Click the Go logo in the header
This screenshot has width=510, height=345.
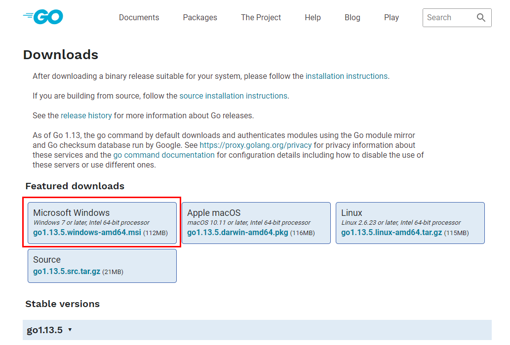(43, 17)
